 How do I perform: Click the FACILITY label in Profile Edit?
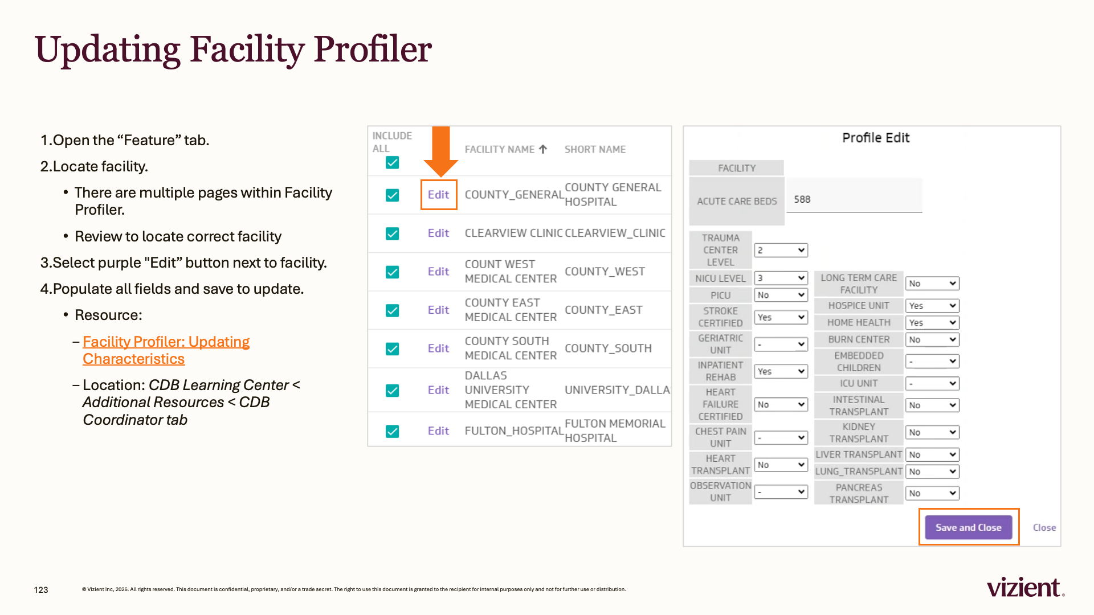(x=736, y=168)
